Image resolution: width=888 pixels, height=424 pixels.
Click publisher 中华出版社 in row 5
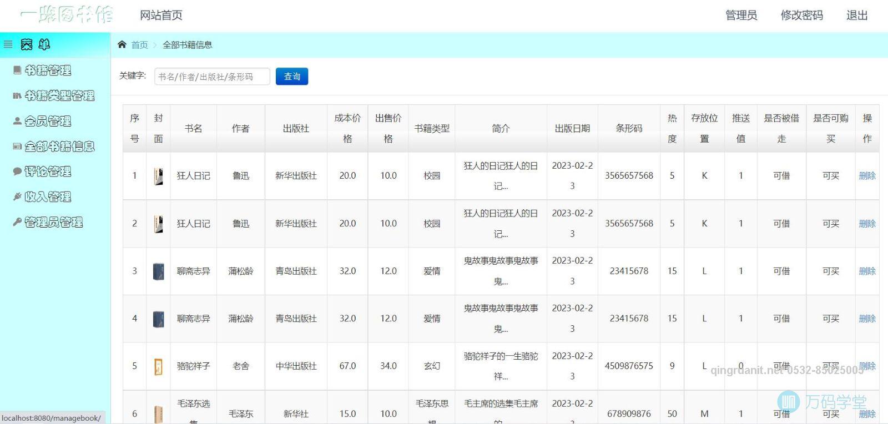pos(296,366)
